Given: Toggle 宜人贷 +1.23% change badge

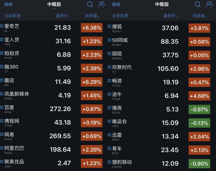Looking at the screenshot, I should click(x=92, y=41).
